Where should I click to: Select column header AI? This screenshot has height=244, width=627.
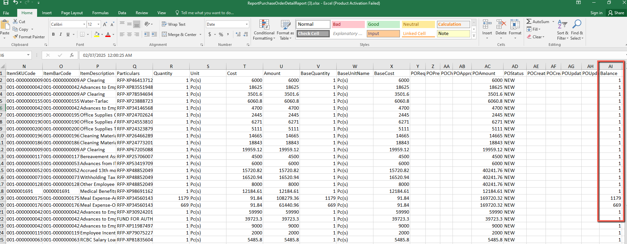(610, 66)
